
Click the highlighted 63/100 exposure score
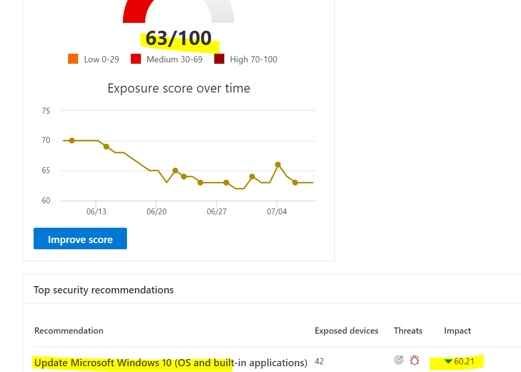(x=179, y=38)
